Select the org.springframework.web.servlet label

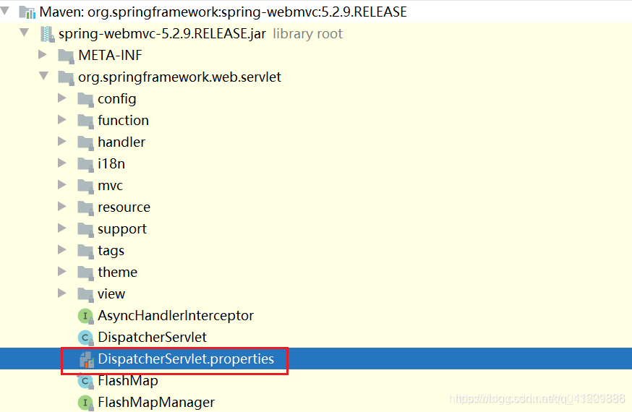179,77
